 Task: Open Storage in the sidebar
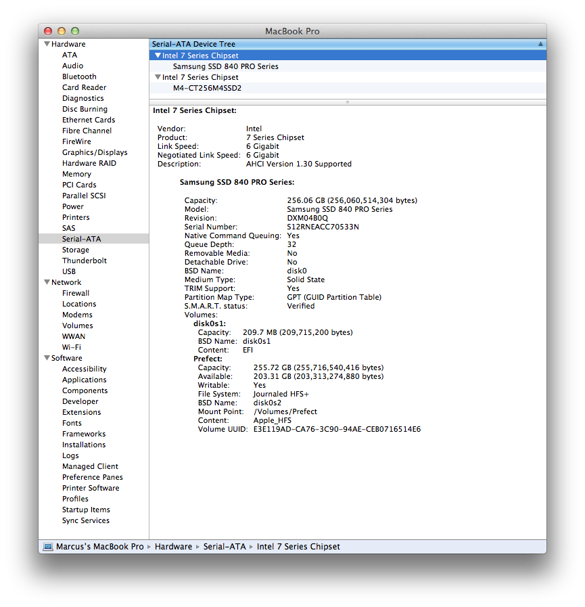click(76, 250)
